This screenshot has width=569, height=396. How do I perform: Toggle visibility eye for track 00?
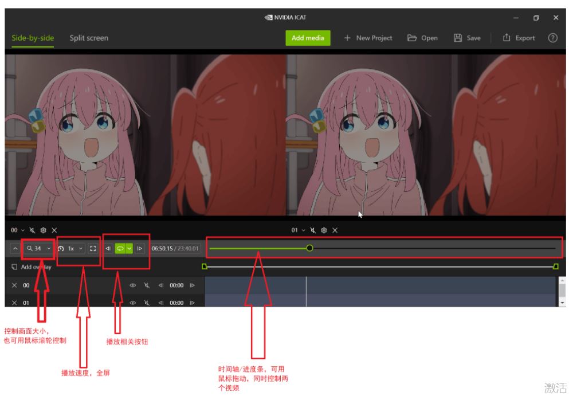click(133, 285)
